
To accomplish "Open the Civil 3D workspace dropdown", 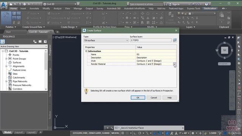I will coord(60,4).
